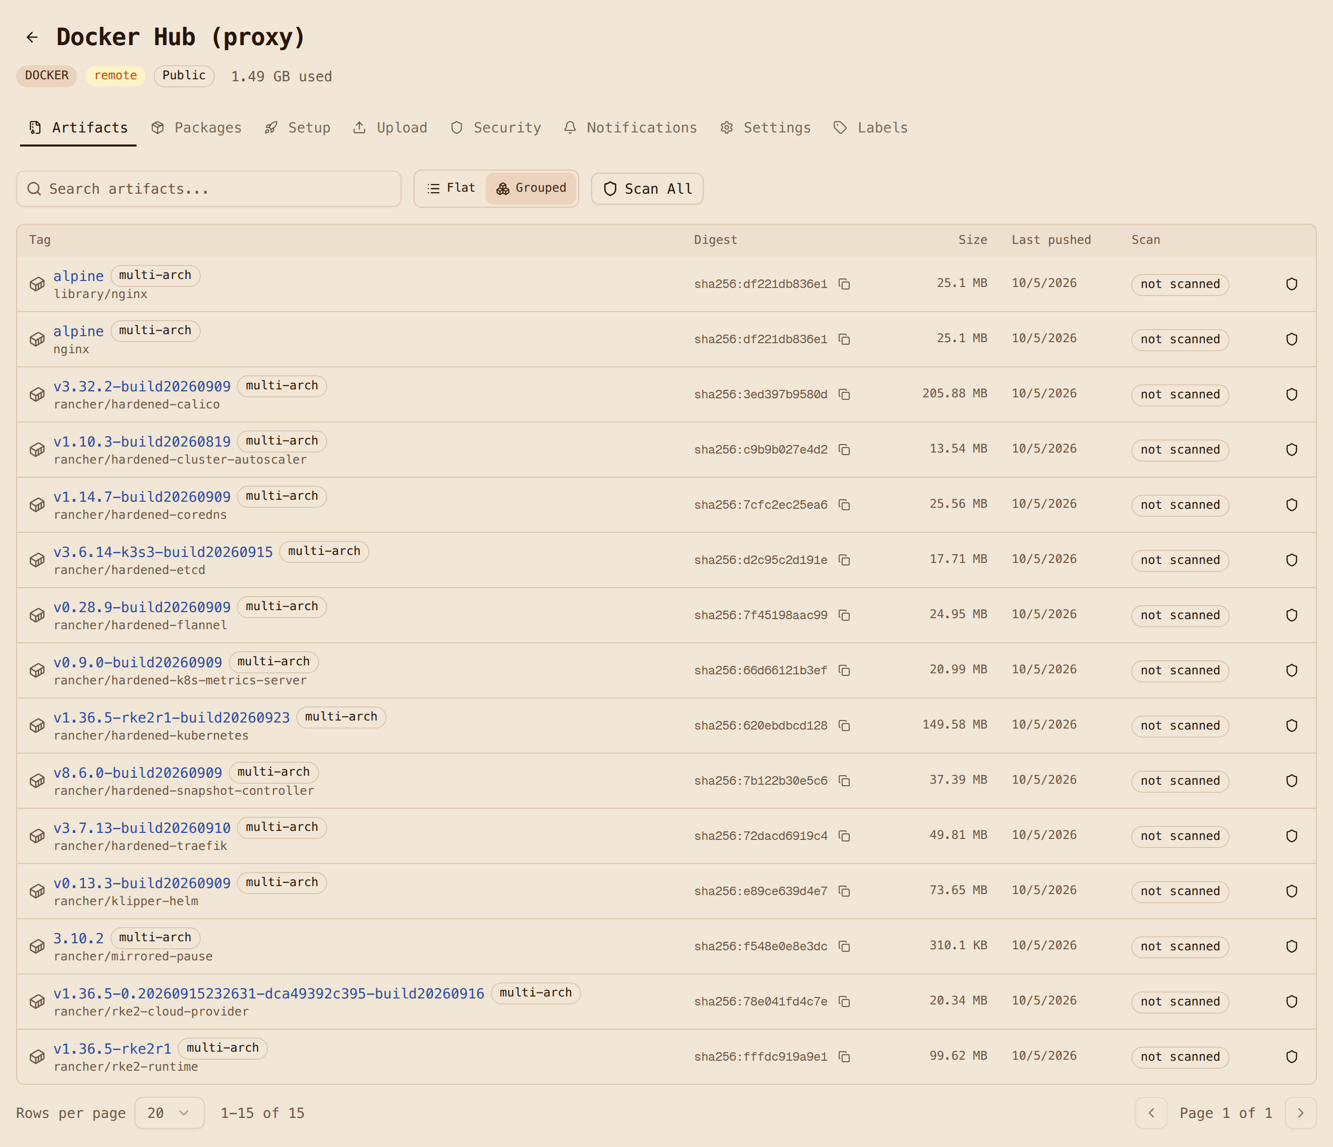This screenshot has width=1333, height=1147.
Task: Click the not scanned badge for hardened-etcd
Action: (x=1180, y=560)
